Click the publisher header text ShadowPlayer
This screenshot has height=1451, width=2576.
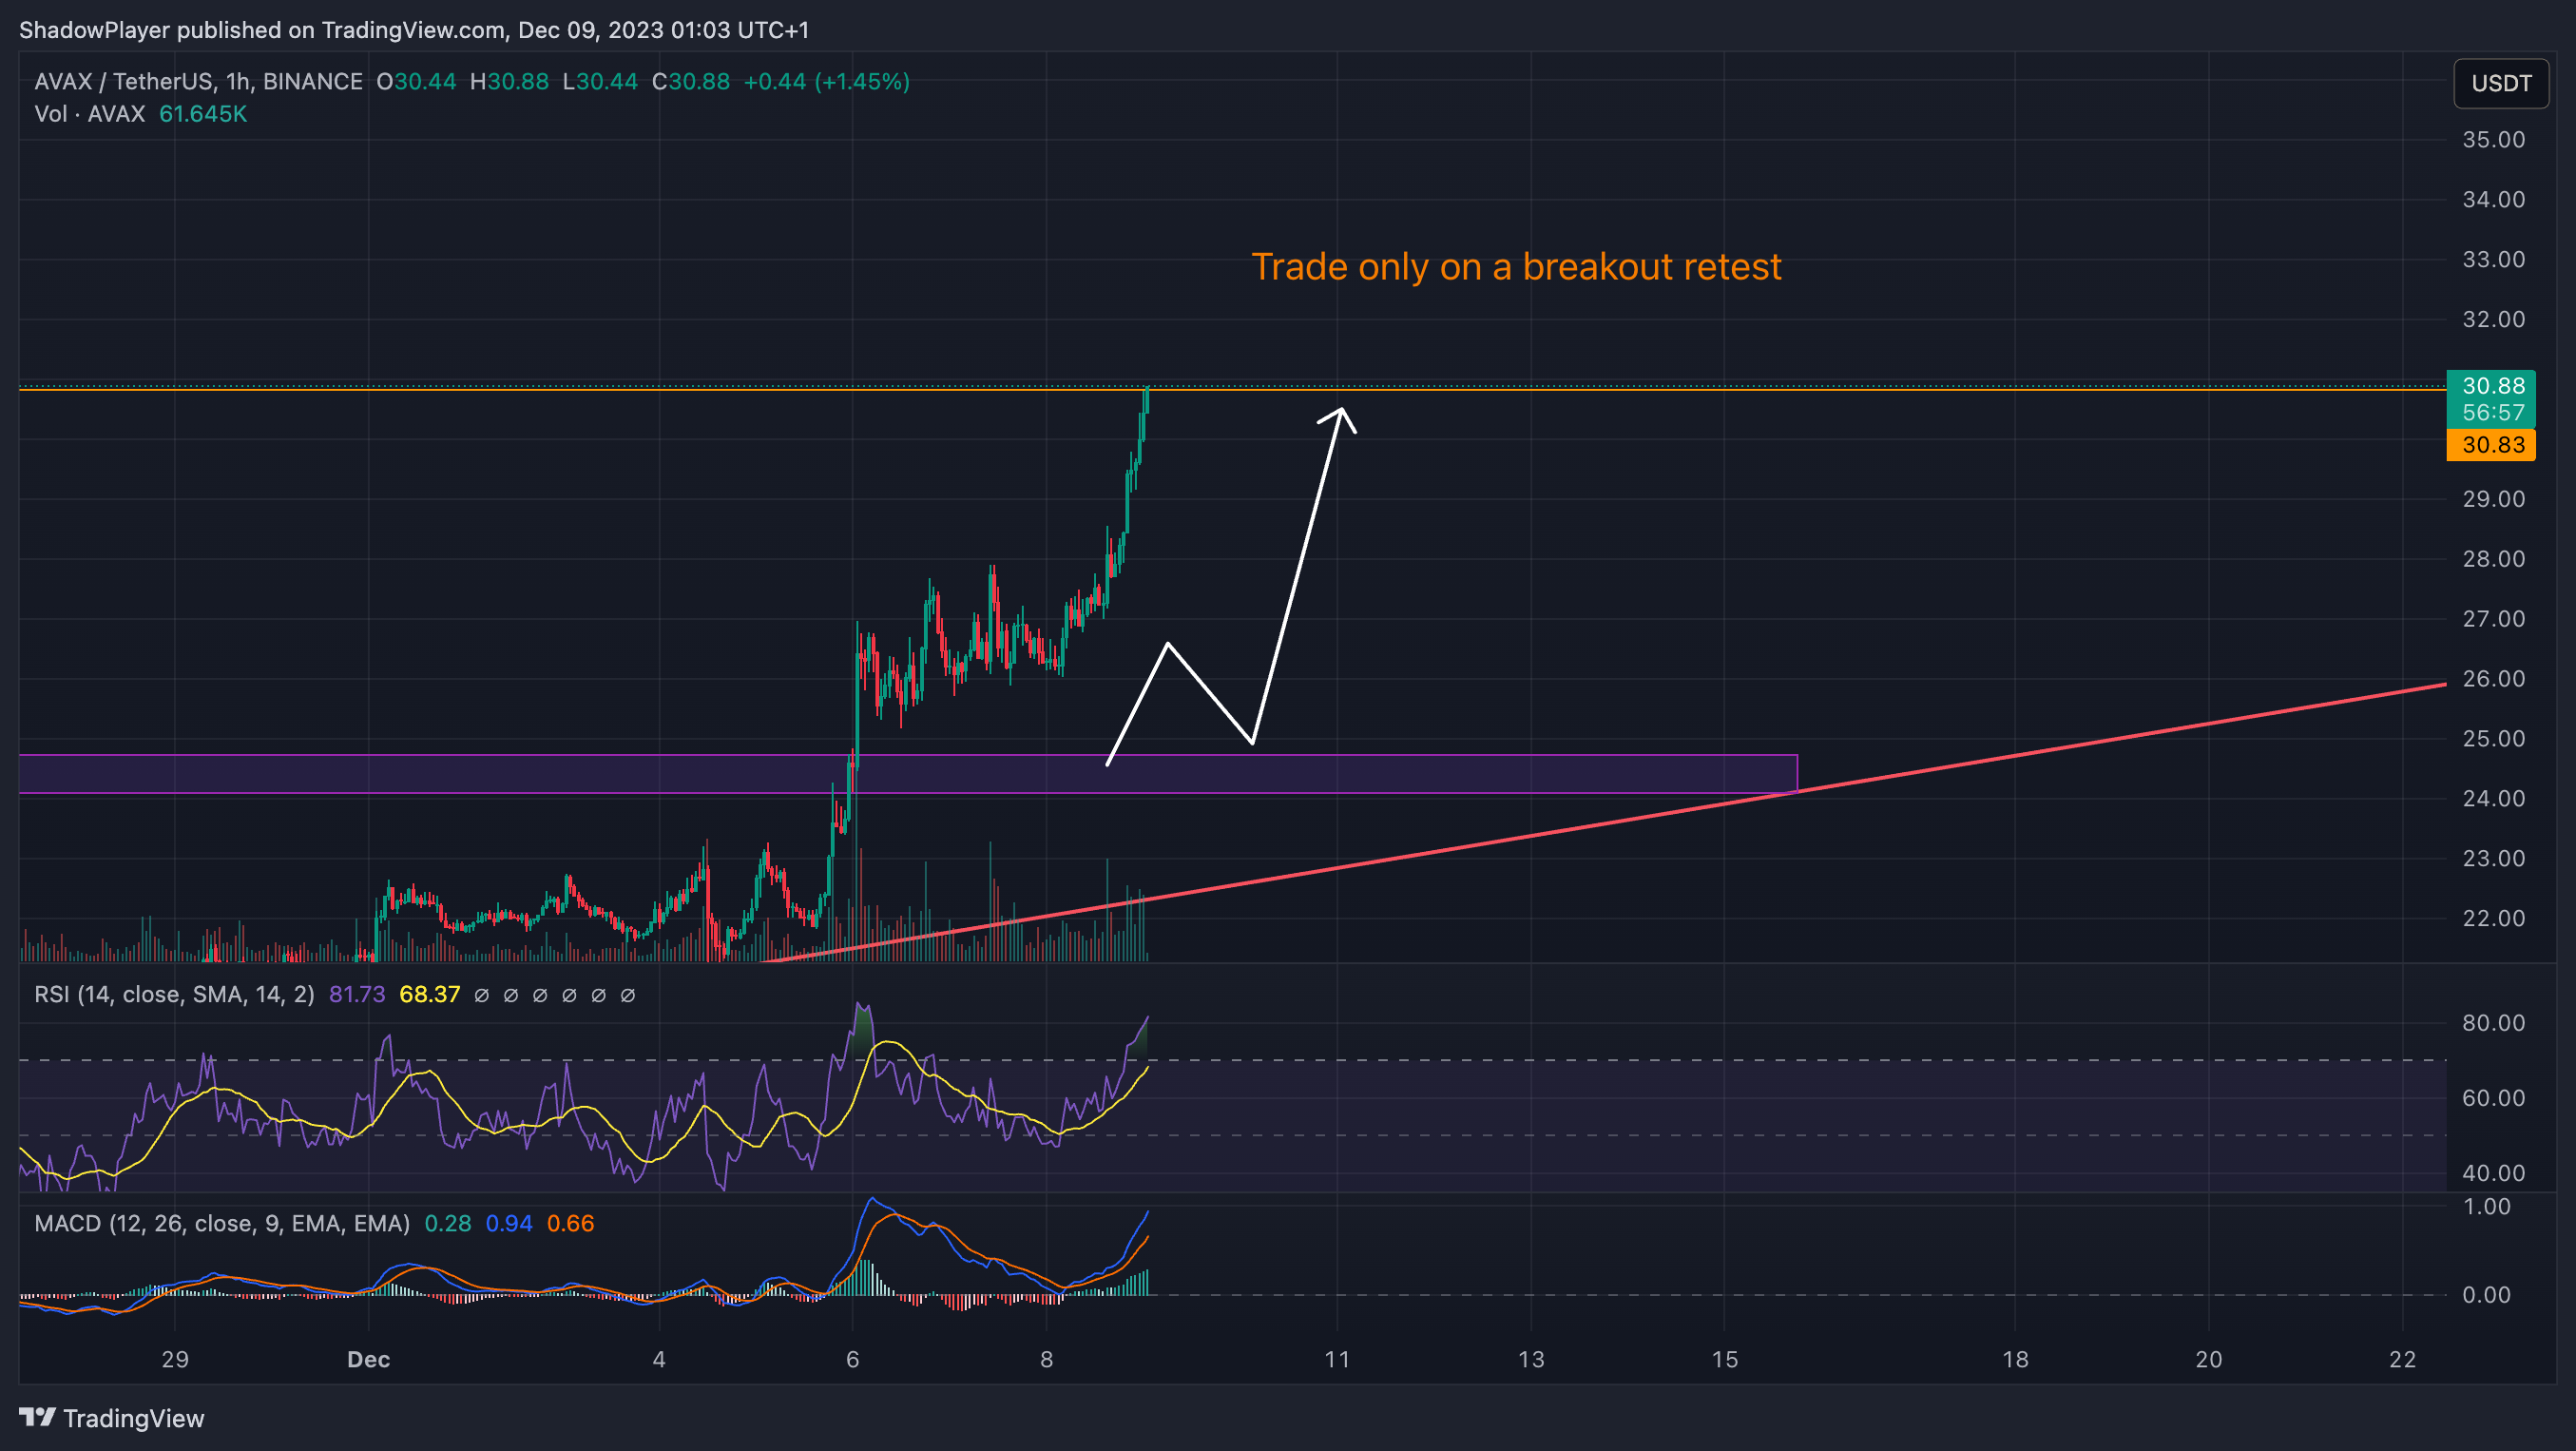[x=95, y=30]
